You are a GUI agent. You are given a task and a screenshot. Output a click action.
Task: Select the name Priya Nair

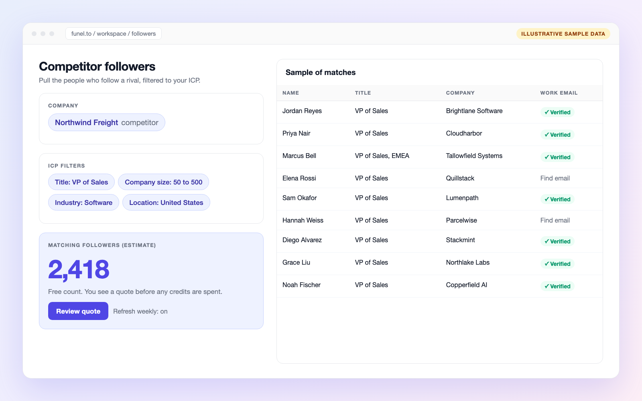coord(297,133)
